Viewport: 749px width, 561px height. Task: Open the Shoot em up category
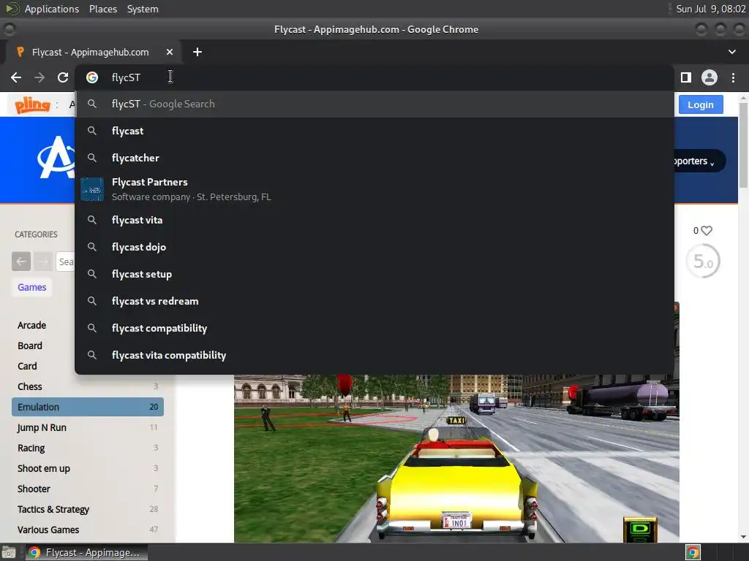point(43,469)
